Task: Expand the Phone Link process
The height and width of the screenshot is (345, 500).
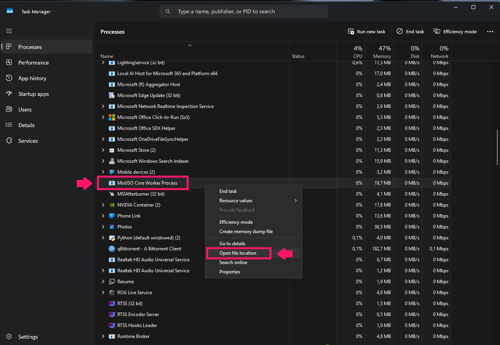Action: pyautogui.click(x=103, y=216)
